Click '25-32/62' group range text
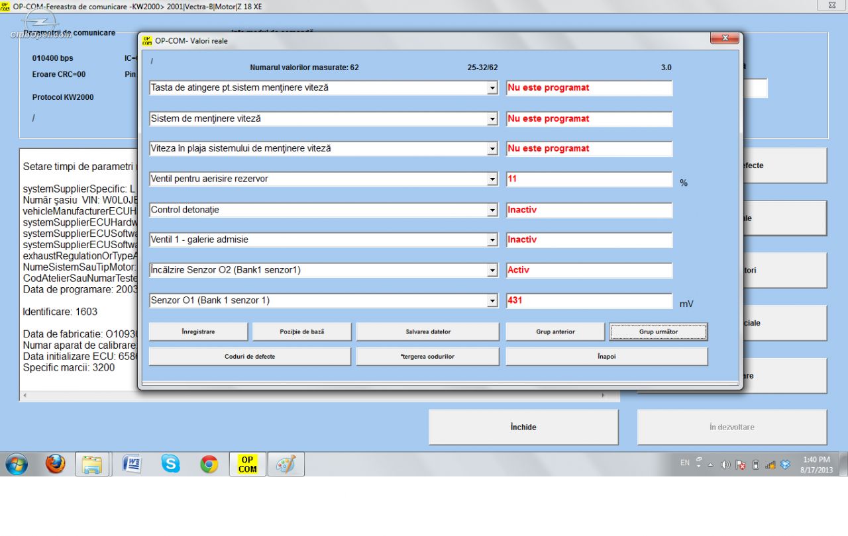The height and width of the screenshot is (536, 848). [482, 67]
